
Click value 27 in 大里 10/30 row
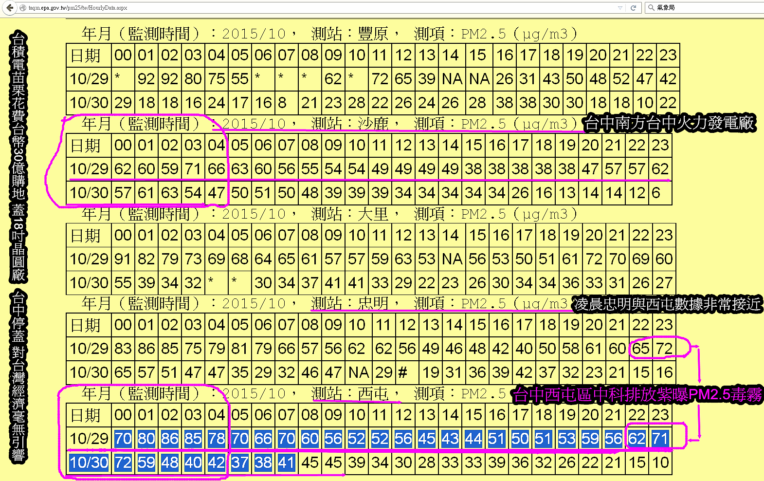pos(664,283)
